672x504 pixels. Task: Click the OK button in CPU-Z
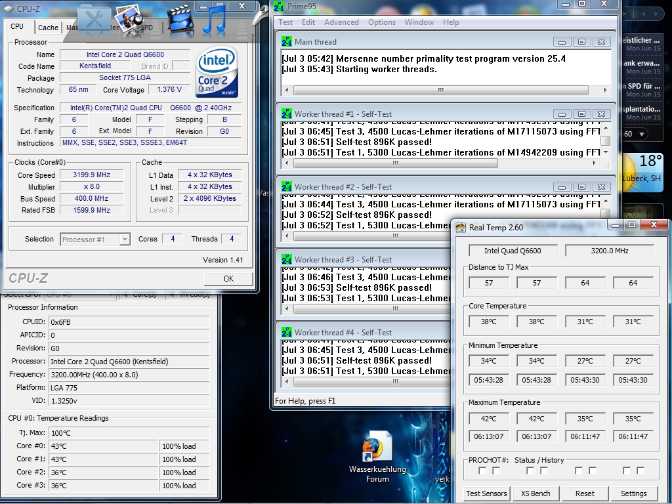228,278
